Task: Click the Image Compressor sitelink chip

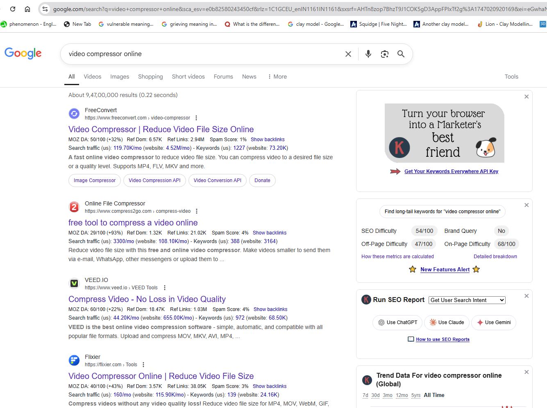Action: tap(95, 180)
